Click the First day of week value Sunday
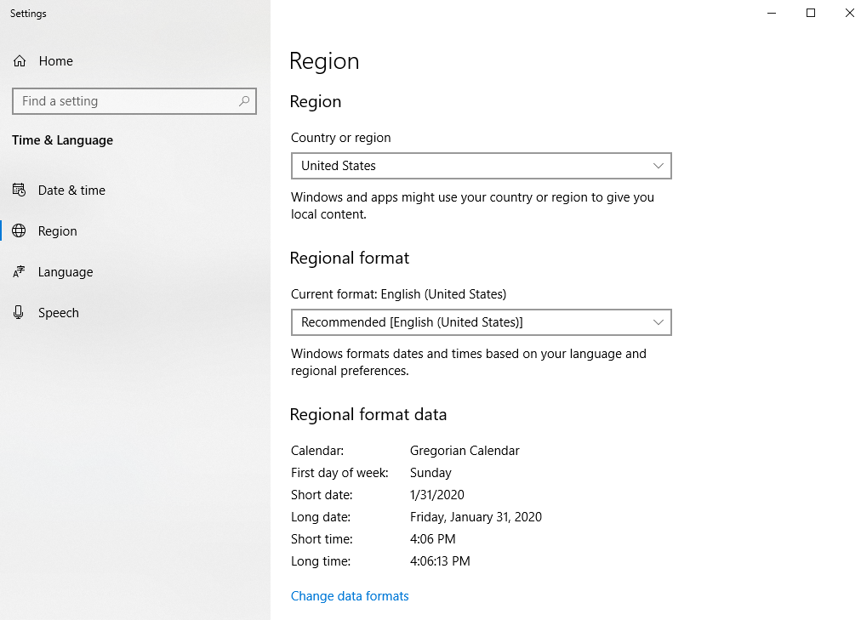 pyautogui.click(x=430, y=472)
